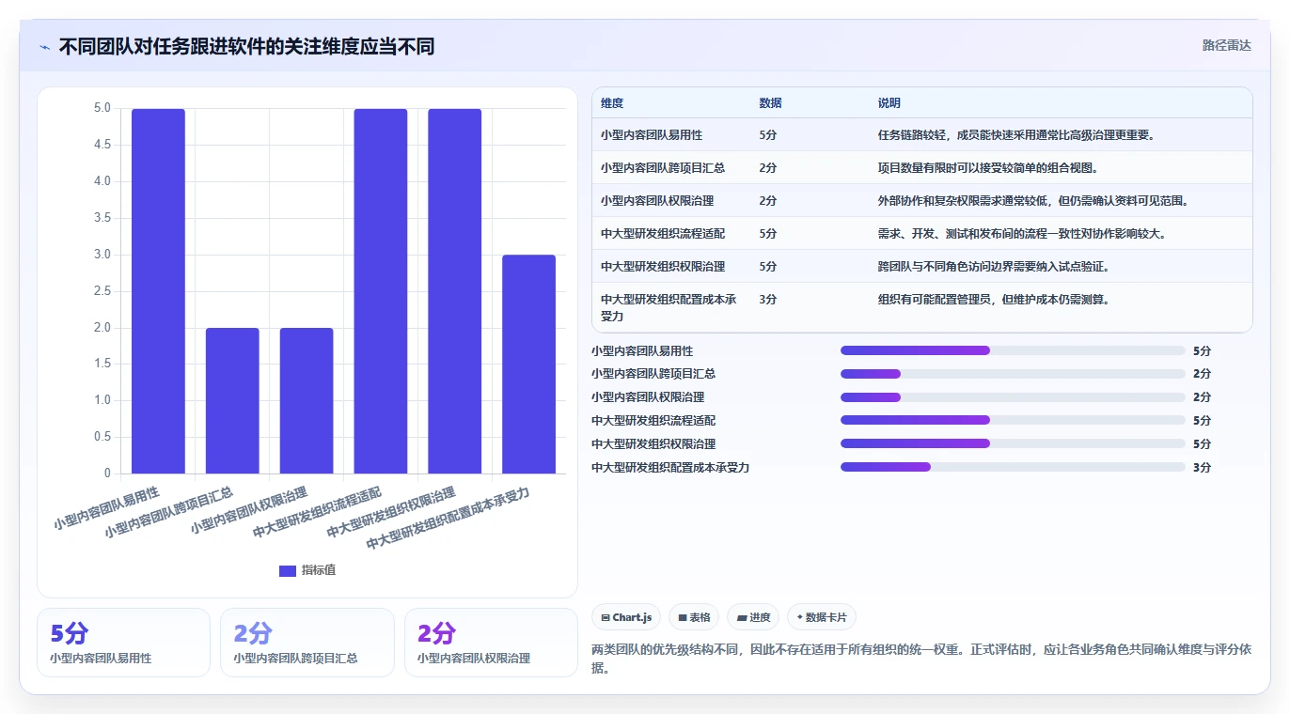Click table cell 中大型研发组织配置成本承受力
This screenshot has width=1290, height=714.
point(669,308)
